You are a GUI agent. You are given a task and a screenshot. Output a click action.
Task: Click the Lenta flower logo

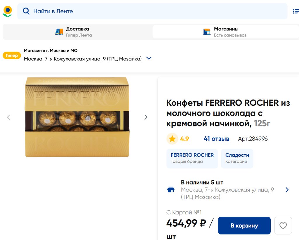pyautogui.click(x=7, y=11)
